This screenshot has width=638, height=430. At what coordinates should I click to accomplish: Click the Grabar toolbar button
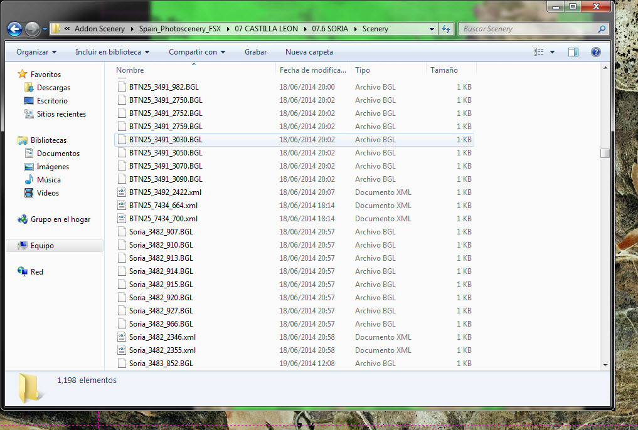(x=255, y=52)
